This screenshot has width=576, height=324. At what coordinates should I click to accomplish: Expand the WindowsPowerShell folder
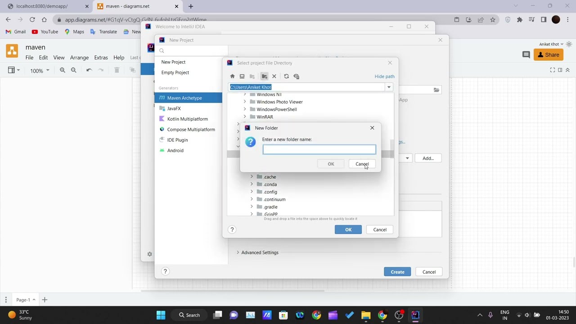click(245, 109)
